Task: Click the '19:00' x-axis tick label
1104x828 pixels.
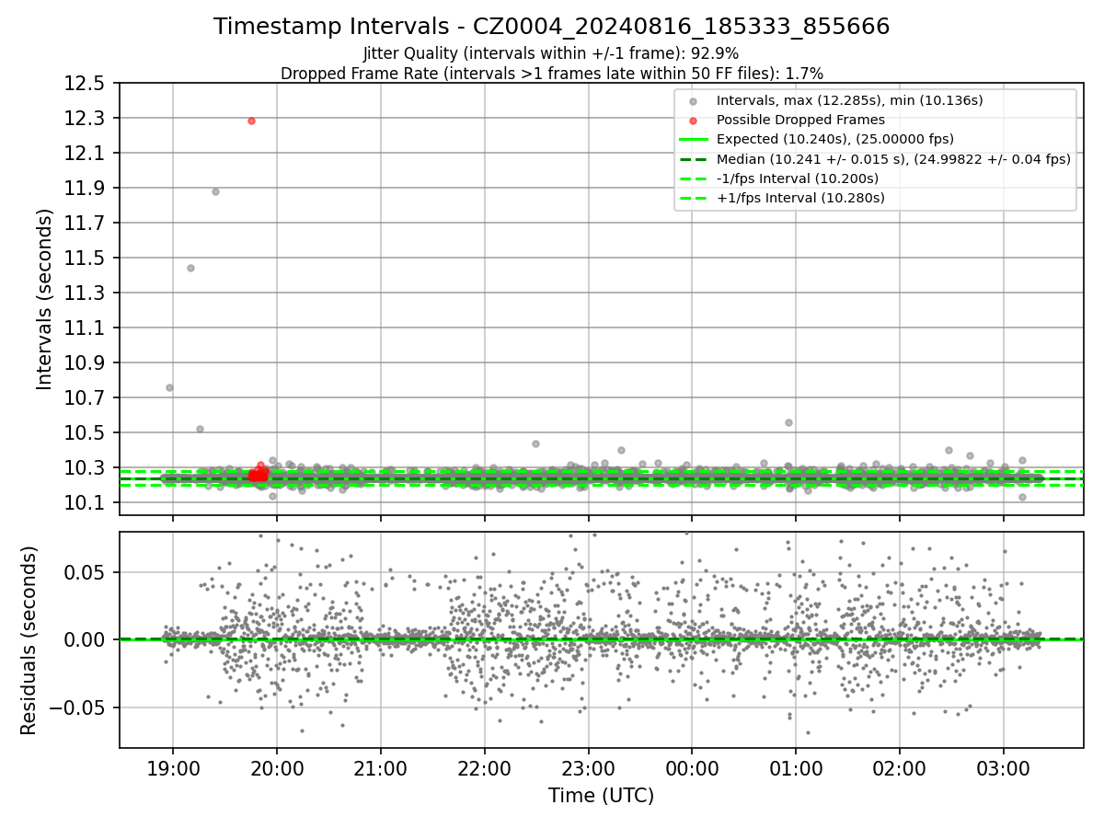Action: (x=173, y=767)
